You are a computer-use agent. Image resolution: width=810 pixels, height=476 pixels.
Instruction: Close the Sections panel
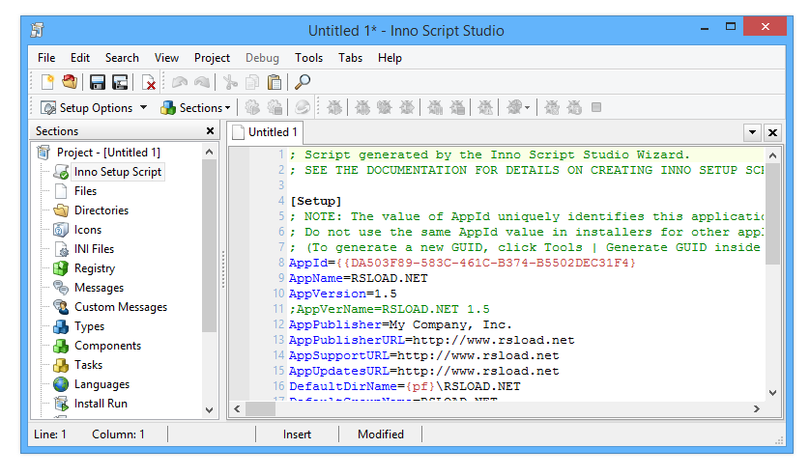pos(211,131)
